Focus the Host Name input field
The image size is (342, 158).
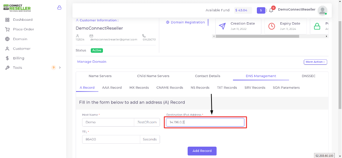108,122
